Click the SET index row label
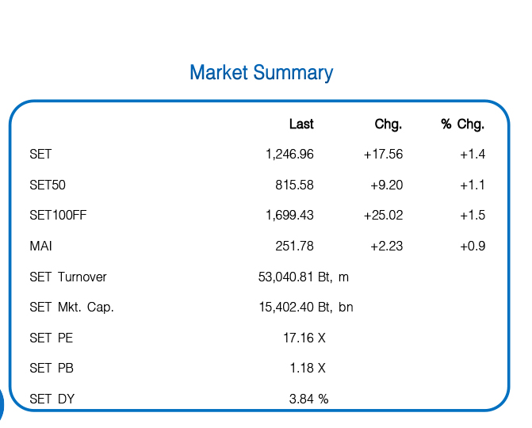 (x=40, y=155)
